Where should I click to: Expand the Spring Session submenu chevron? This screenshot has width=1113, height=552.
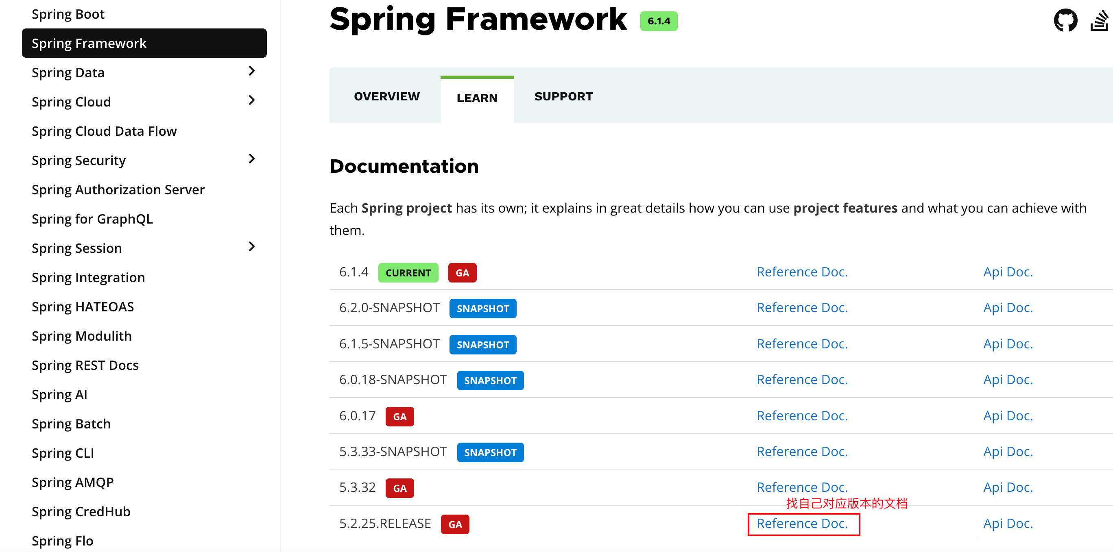point(252,247)
